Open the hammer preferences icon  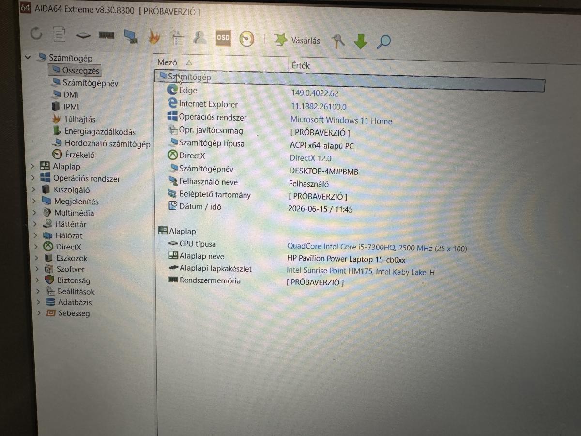pyautogui.click(x=338, y=41)
